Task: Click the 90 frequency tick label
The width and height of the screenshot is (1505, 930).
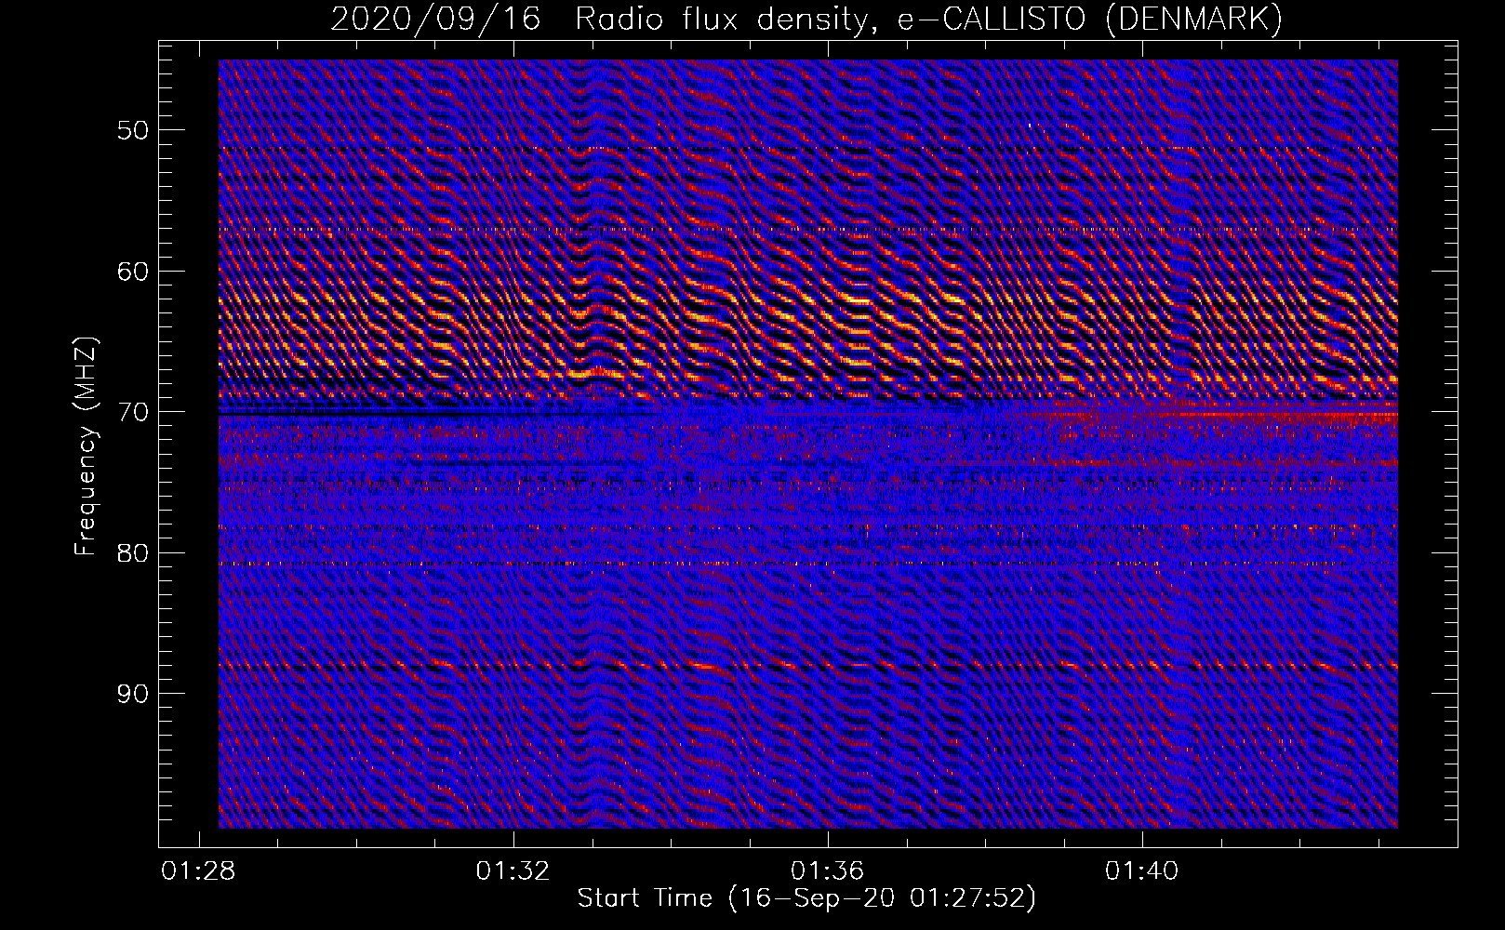Action: (x=132, y=695)
